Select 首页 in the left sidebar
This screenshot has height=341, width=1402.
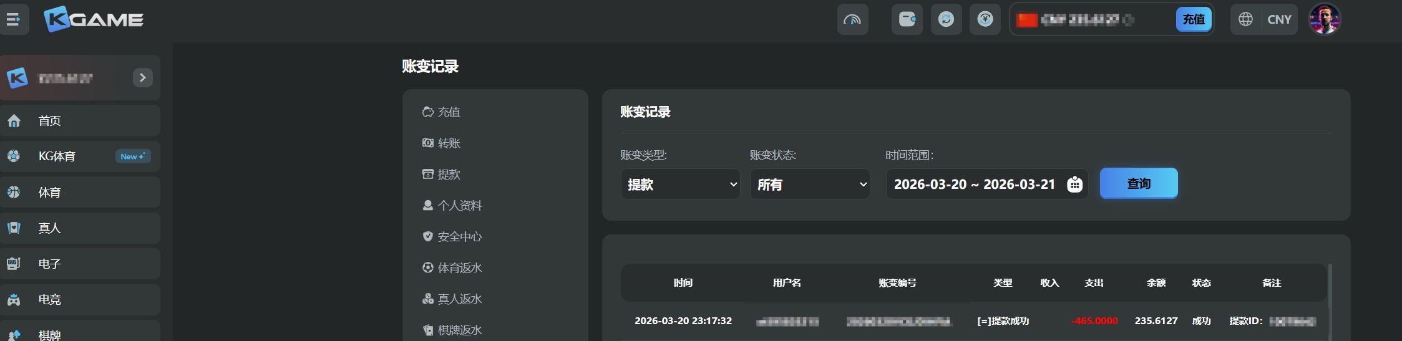pos(50,121)
